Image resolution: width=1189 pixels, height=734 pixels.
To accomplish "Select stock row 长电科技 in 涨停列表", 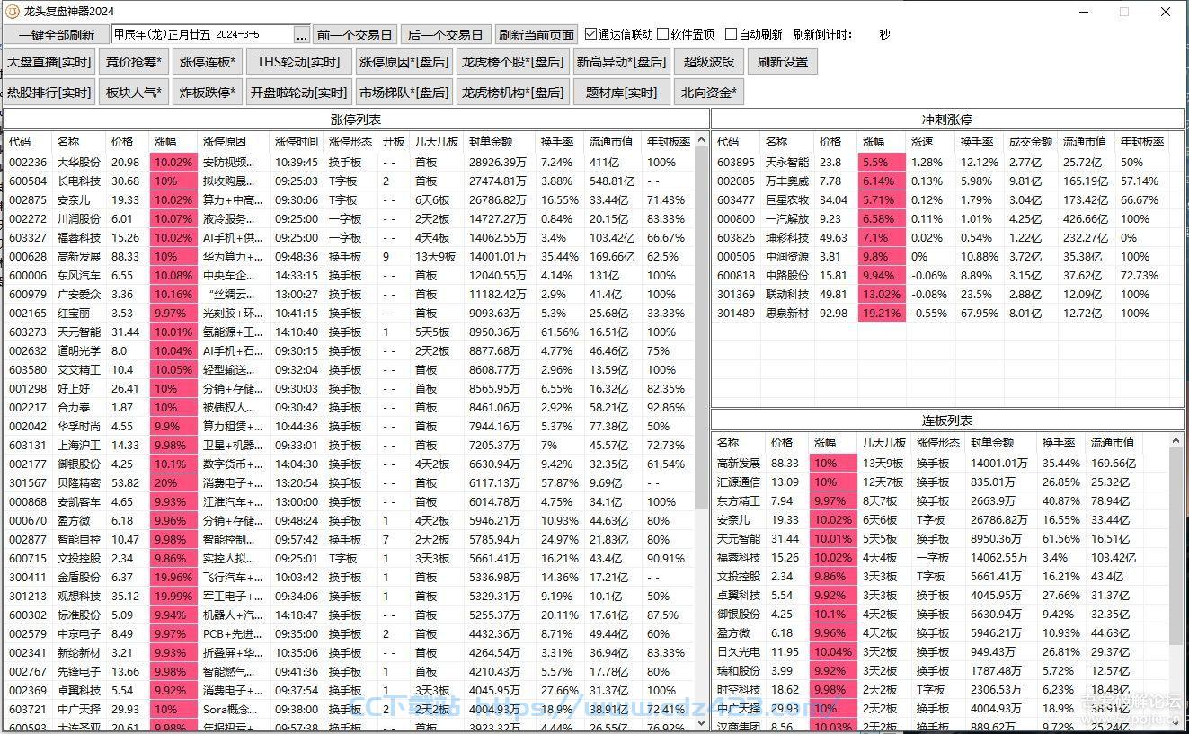I will pyautogui.click(x=349, y=181).
